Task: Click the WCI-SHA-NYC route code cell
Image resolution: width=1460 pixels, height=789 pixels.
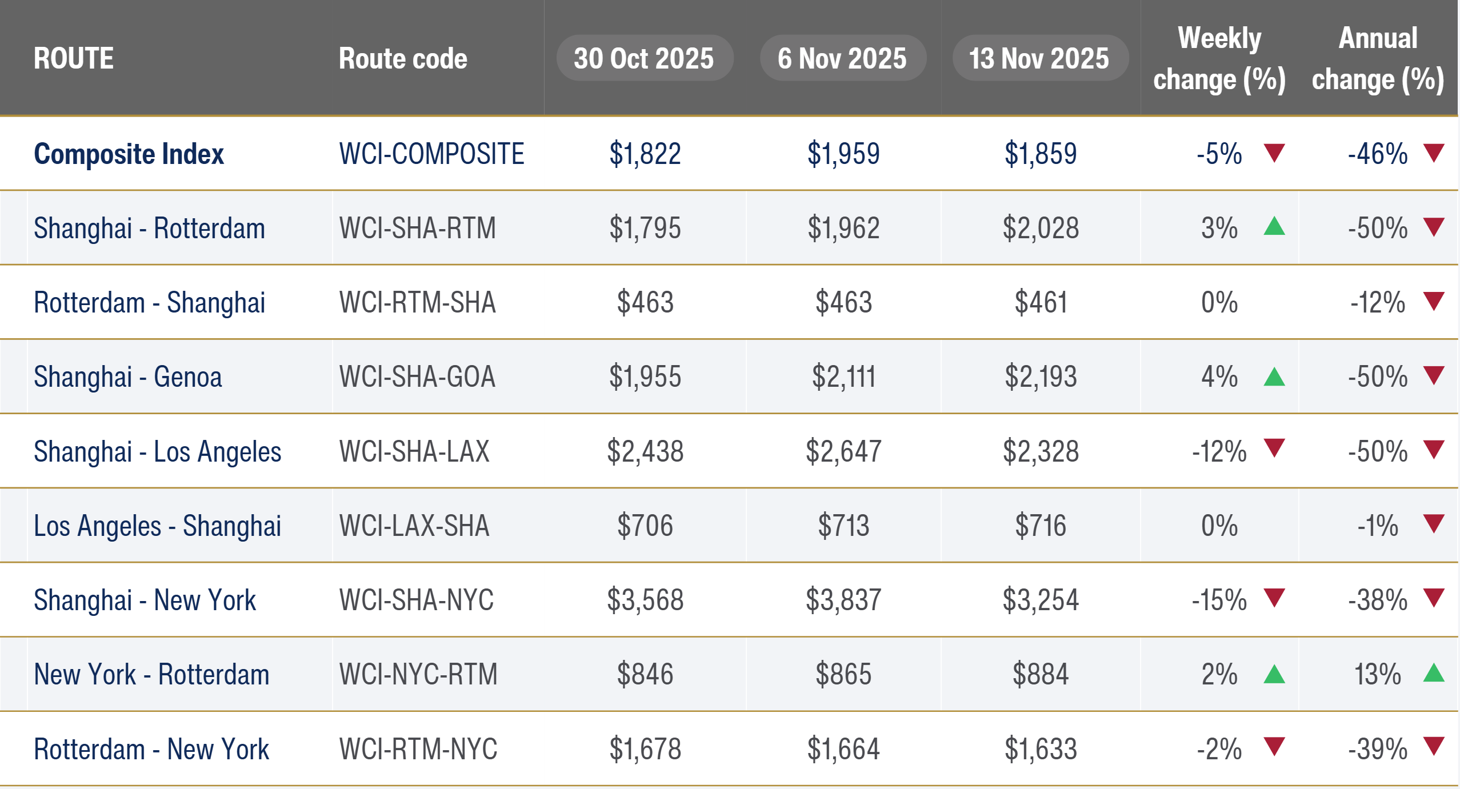Action: (x=416, y=600)
